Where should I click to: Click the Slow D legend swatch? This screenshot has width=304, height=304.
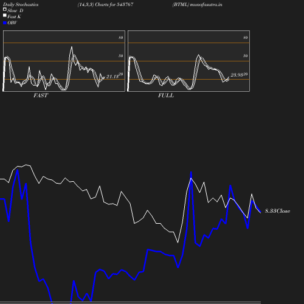tap(5, 9)
